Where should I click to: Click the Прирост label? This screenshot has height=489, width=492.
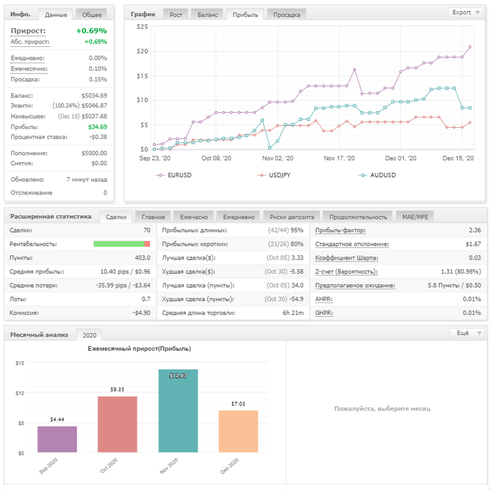click(x=28, y=31)
